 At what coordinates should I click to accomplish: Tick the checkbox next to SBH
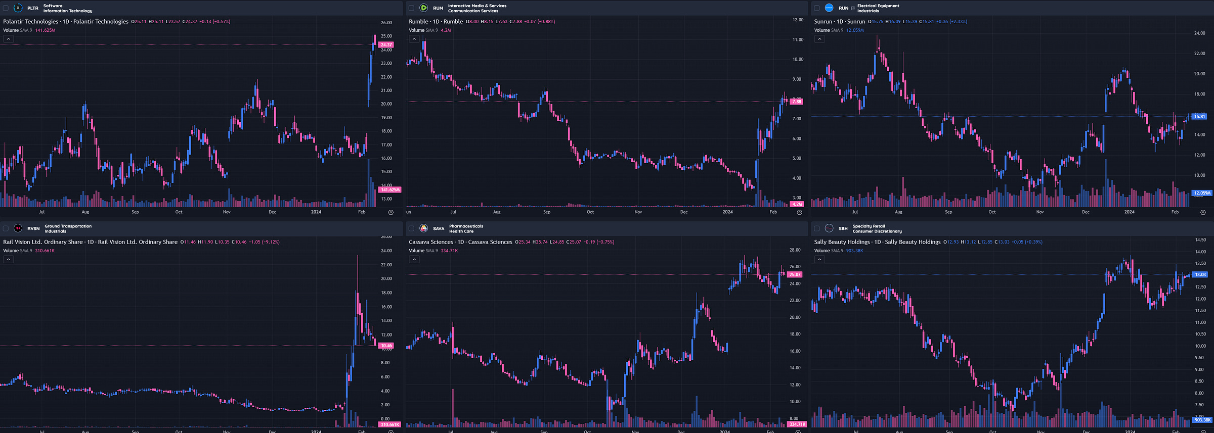click(x=816, y=228)
